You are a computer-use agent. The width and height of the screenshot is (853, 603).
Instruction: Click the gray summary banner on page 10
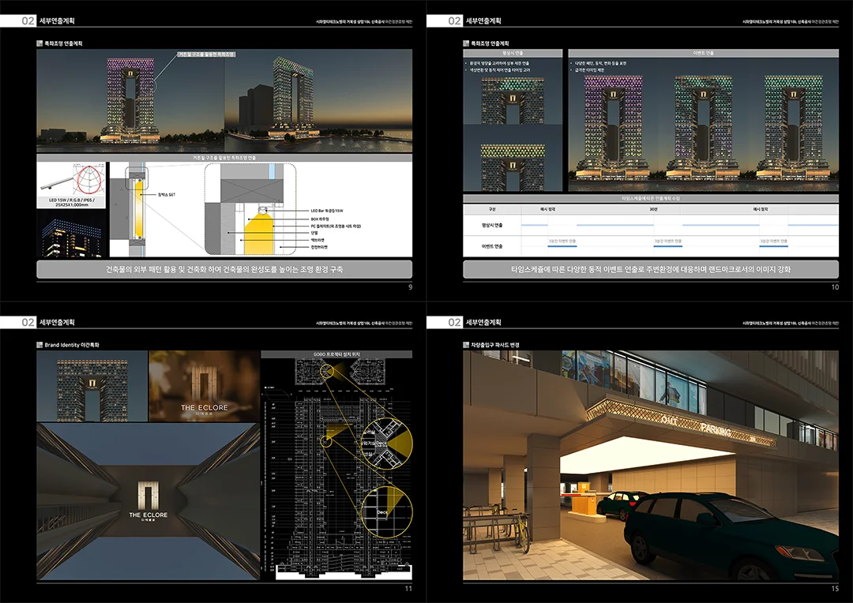(651, 270)
